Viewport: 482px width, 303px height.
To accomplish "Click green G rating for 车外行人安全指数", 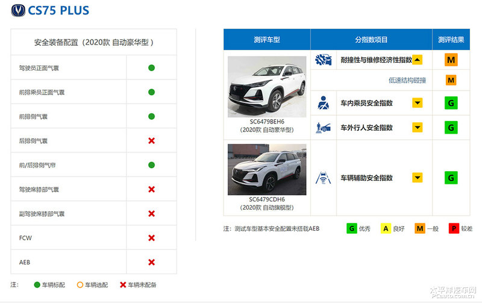I will coord(451,128).
